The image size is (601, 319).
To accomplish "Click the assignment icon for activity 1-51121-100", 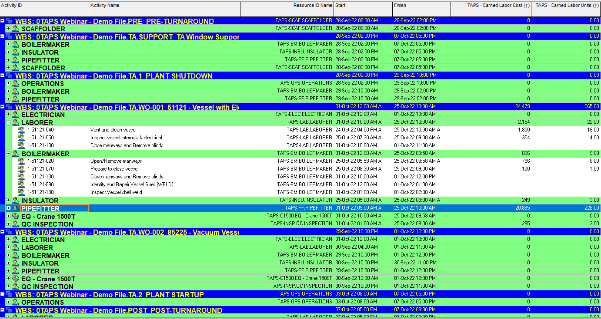I will point(21,192).
